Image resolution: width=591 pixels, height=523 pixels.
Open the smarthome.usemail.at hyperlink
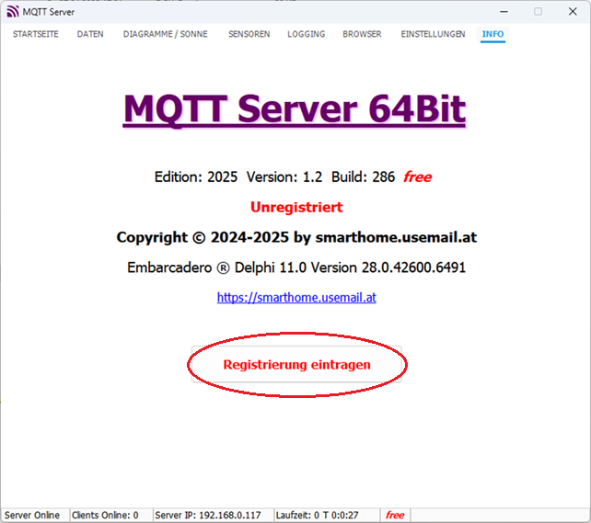296,298
